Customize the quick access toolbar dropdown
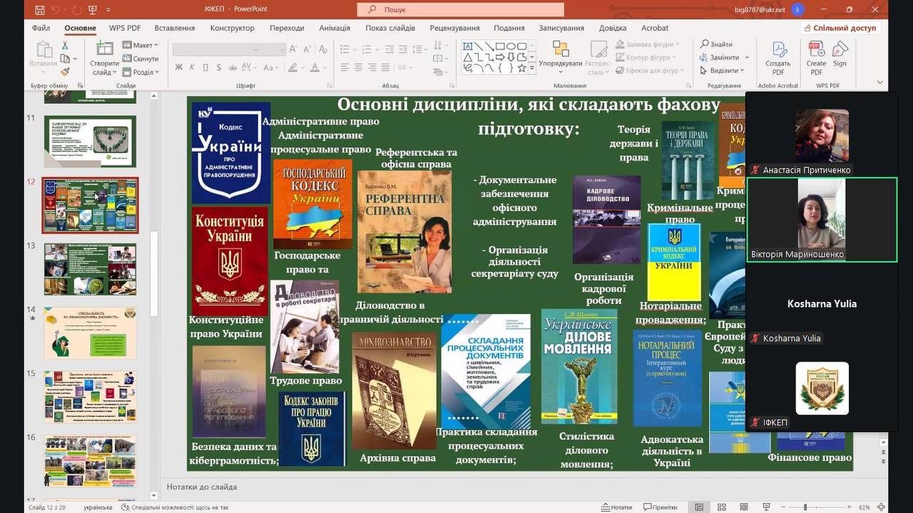Screen dimensions: 913x513 [108, 10]
